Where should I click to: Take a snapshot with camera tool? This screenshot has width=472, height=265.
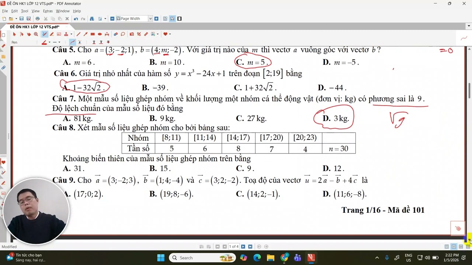(x=132, y=34)
